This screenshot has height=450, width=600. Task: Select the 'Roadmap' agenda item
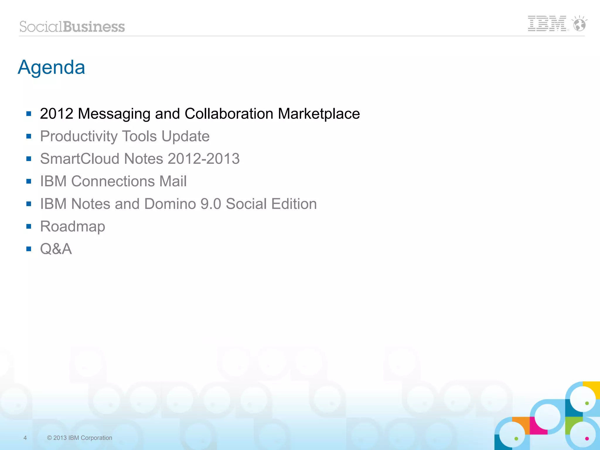tap(73, 227)
